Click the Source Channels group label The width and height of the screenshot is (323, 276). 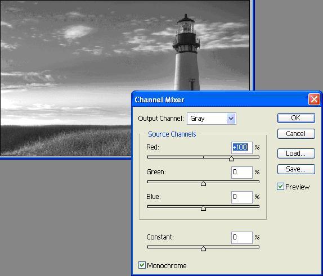point(172,134)
